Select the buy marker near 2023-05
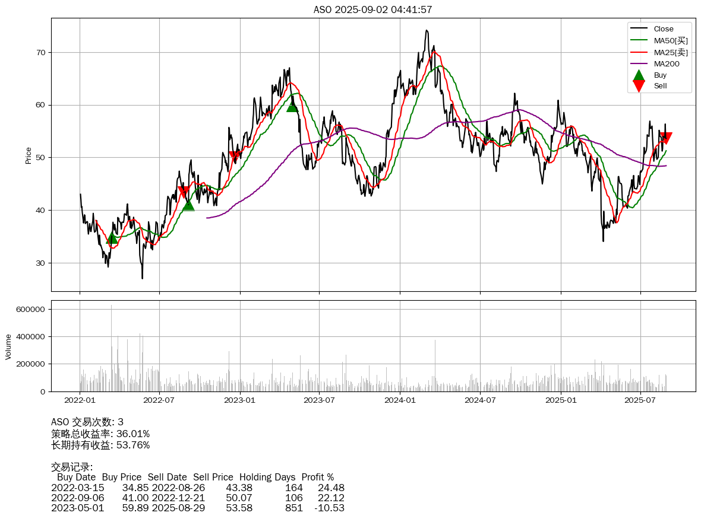The image size is (701, 519). point(292,106)
